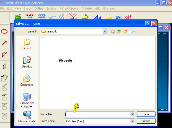Open the Edit menu
Image resolution: width=172 pixels, height=128 pixels.
[x=10, y=8]
